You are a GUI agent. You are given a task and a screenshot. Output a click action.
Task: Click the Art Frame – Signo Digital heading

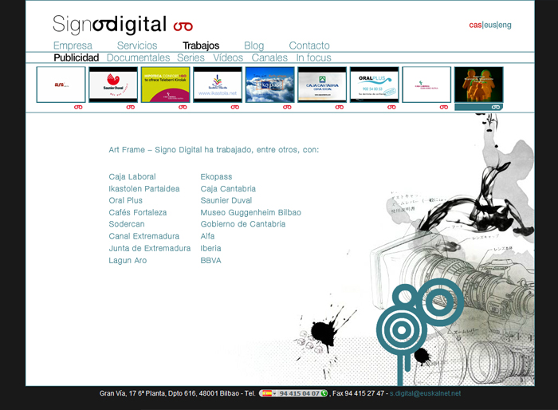click(x=214, y=150)
